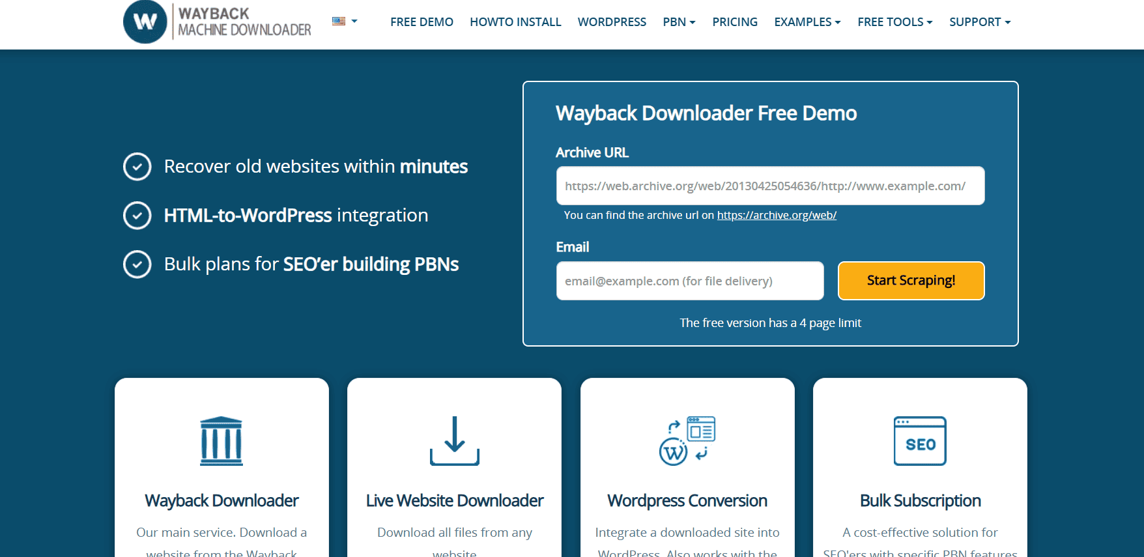
Task: Go to HOWTO INSTALL page
Action: [515, 22]
